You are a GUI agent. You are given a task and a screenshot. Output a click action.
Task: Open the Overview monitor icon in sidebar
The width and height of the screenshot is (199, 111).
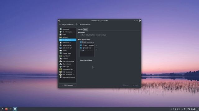tap(61, 29)
